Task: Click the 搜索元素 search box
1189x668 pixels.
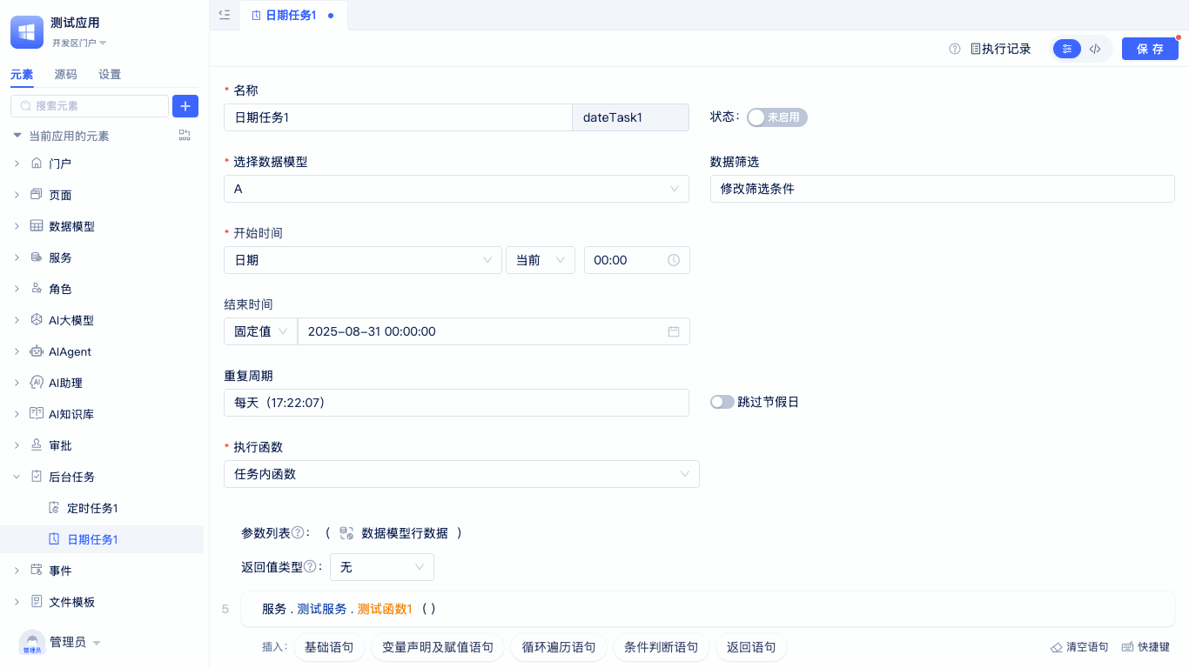Action: [90, 106]
